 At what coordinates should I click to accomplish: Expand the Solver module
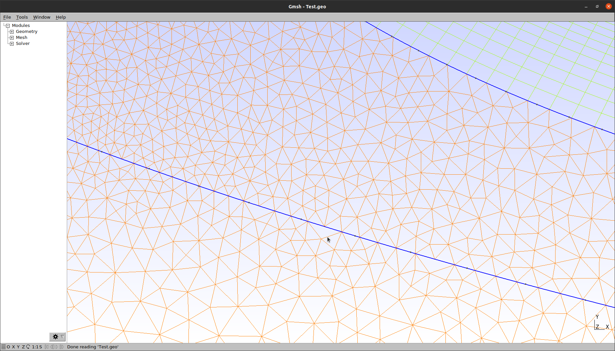click(x=12, y=44)
